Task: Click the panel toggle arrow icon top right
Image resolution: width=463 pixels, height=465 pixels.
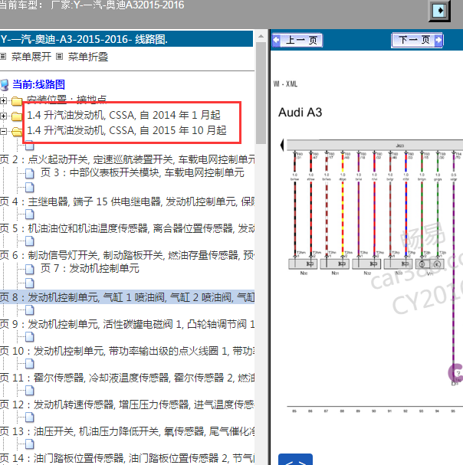Action: click(439, 11)
